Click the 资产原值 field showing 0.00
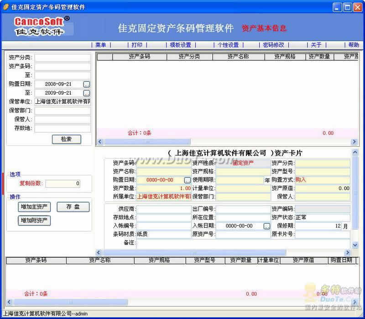The height and width of the screenshot is (319, 365). coord(323,188)
